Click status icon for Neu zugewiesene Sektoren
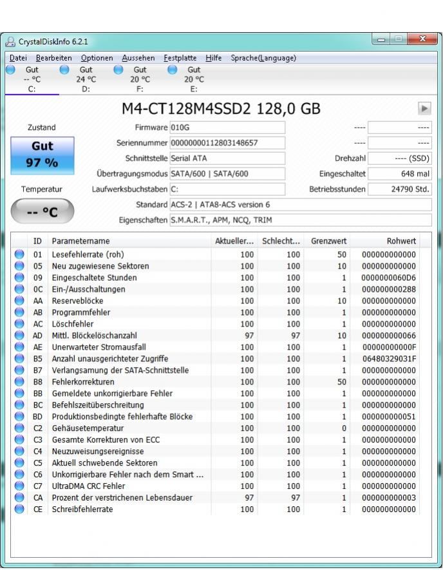443x570 pixels. (19, 266)
